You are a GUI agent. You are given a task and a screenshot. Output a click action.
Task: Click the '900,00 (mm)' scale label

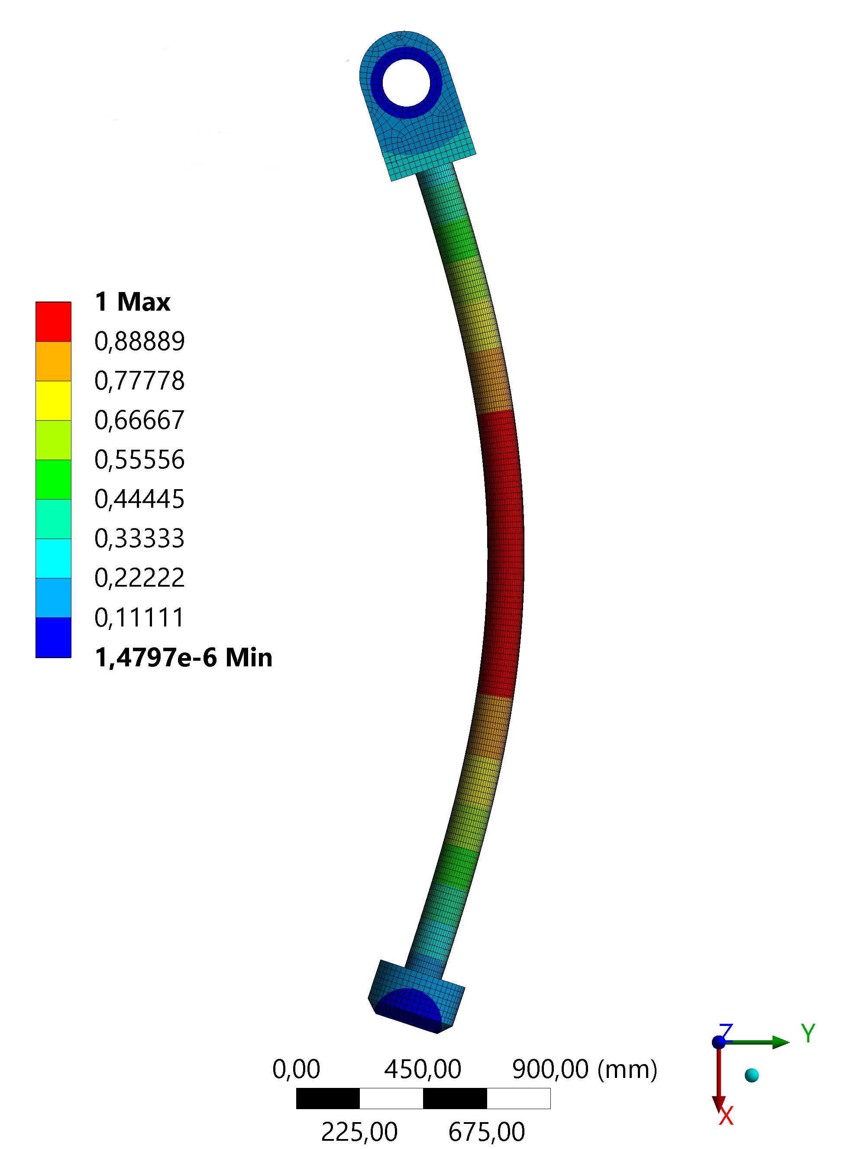pyautogui.click(x=584, y=1069)
